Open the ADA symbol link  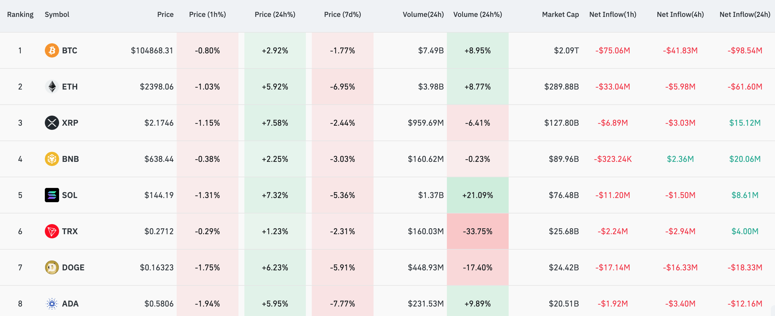pyautogui.click(x=70, y=304)
